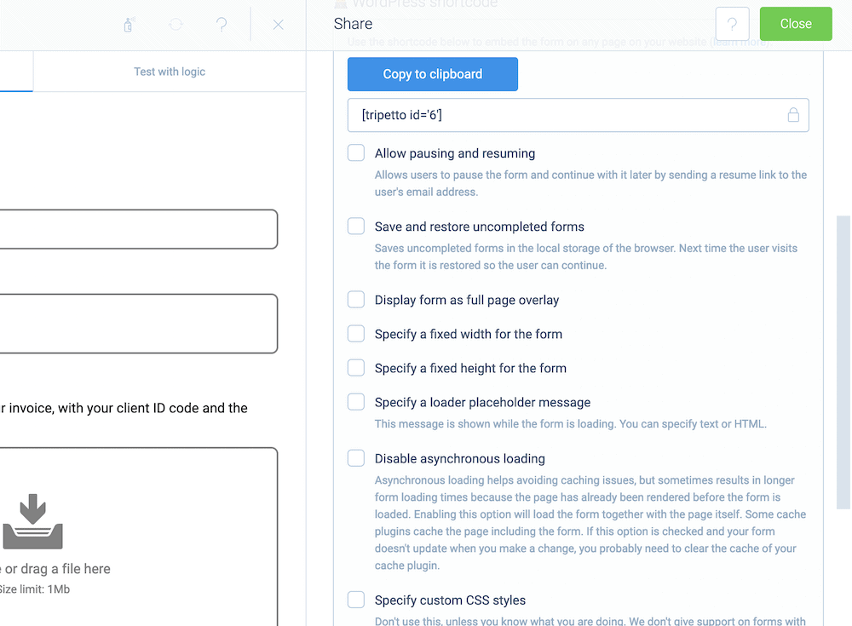The height and width of the screenshot is (626, 852).
Task: Click Copy to clipboard
Action: pos(433,74)
